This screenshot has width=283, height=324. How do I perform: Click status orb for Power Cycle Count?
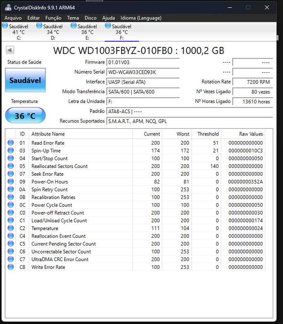11,204
